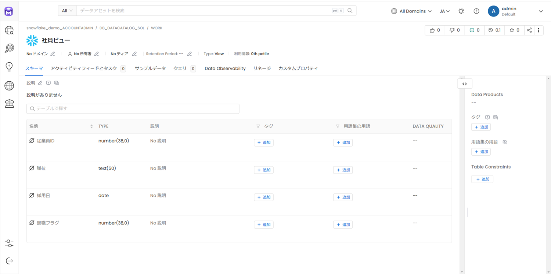The height and width of the screenshot is (274, 551).
Task: Click the logout arrow icon in sidebar
Action: point(9,261)
